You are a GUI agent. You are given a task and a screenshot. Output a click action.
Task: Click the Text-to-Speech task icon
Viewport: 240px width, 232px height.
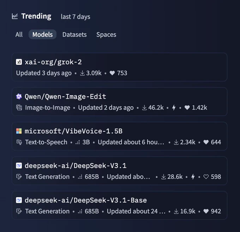(19, 142)
